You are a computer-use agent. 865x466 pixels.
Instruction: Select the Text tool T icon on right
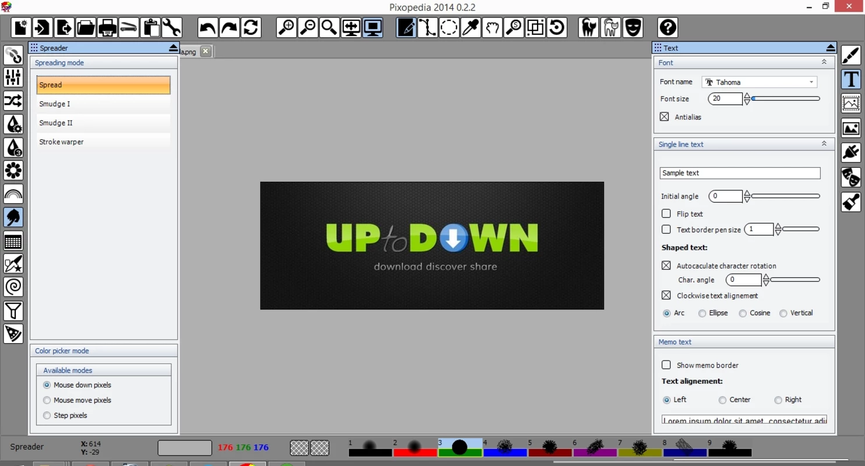click(851, 79)
